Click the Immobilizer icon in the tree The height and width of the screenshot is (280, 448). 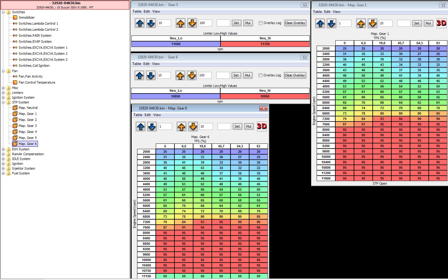[15, 17]
